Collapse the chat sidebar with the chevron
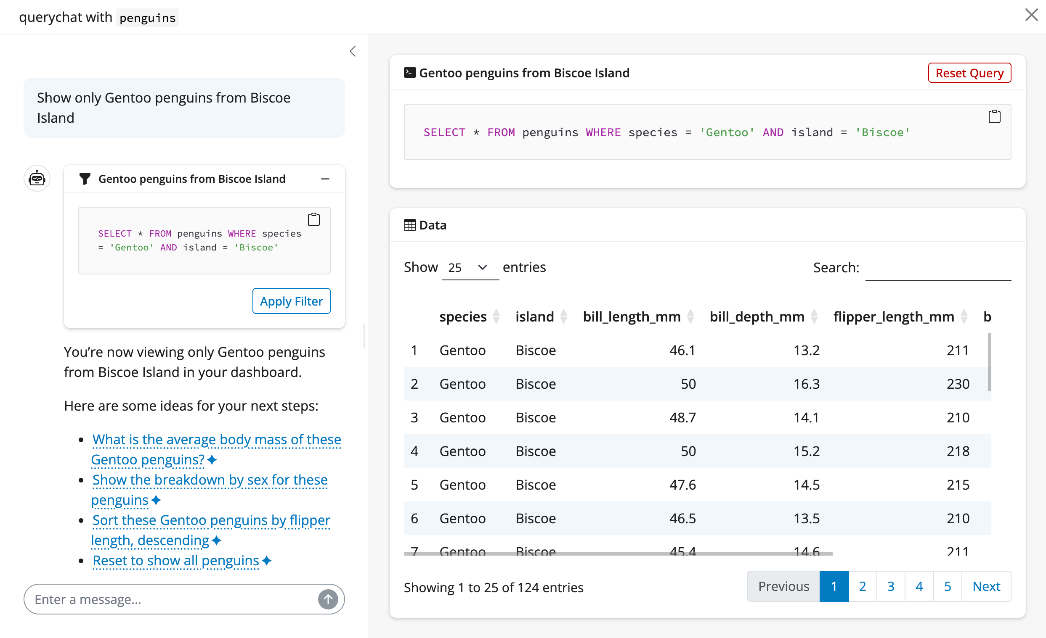 [x=352, y=51]
